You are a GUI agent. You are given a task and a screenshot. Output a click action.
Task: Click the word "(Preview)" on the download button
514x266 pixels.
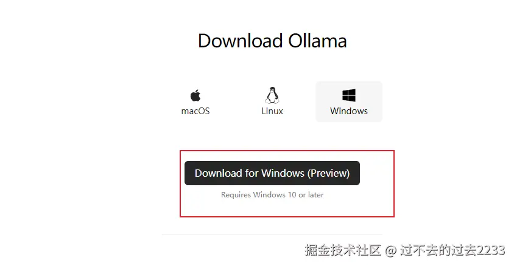point(328,173)
